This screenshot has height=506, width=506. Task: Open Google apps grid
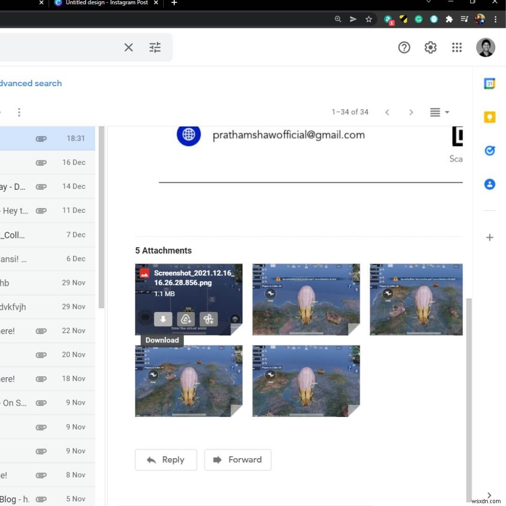[x=457, y=47]
